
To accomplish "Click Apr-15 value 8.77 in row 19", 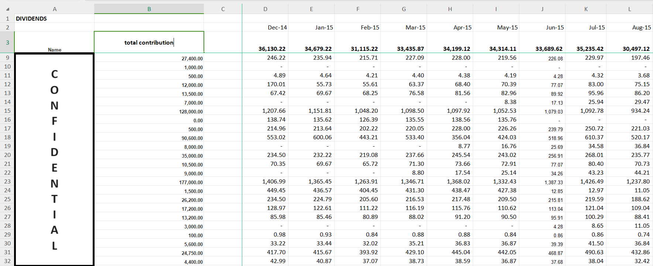I will point(450,146).
